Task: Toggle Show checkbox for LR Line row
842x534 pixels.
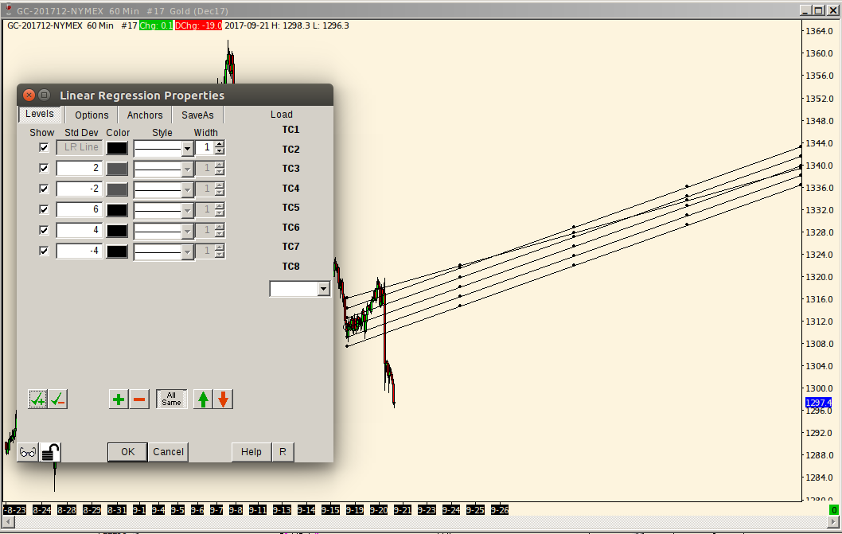Action: tap(44, 147)
